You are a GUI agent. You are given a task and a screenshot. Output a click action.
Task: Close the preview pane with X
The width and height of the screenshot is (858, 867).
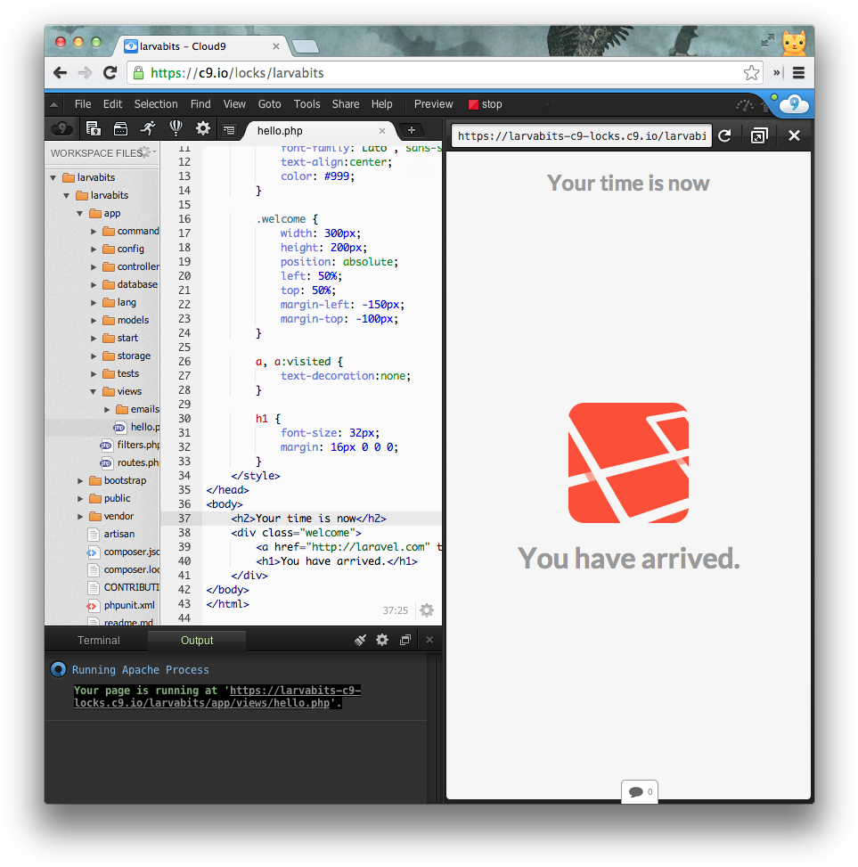pyautogui.click(x=794, y=135)
